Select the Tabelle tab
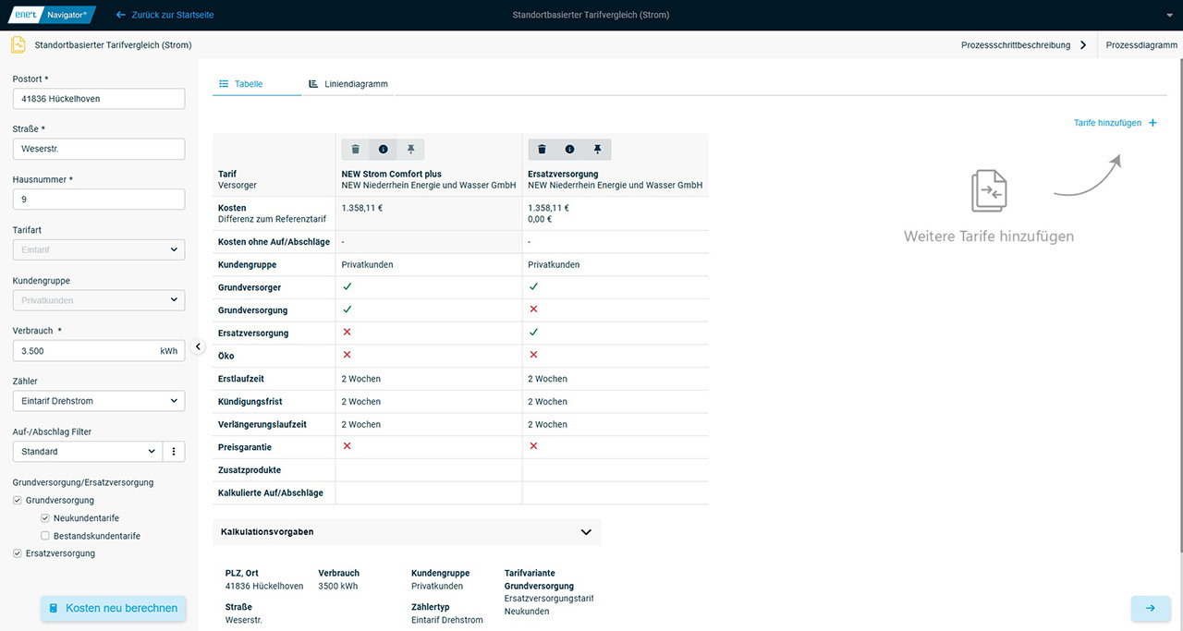 240,84
